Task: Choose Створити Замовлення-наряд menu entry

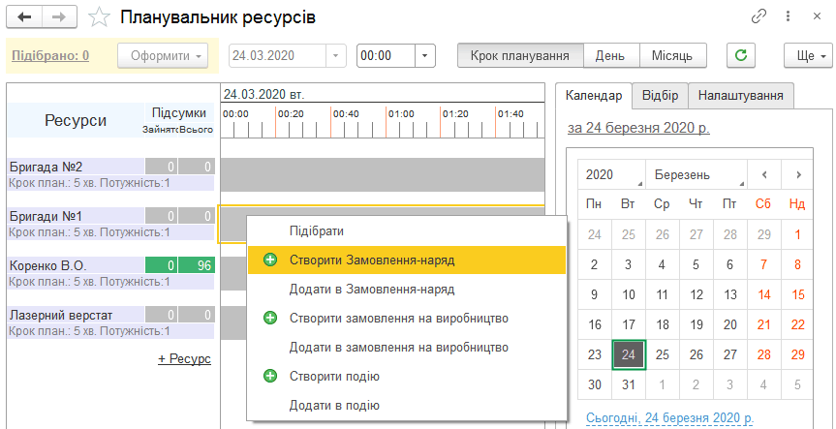Action: 406,260
